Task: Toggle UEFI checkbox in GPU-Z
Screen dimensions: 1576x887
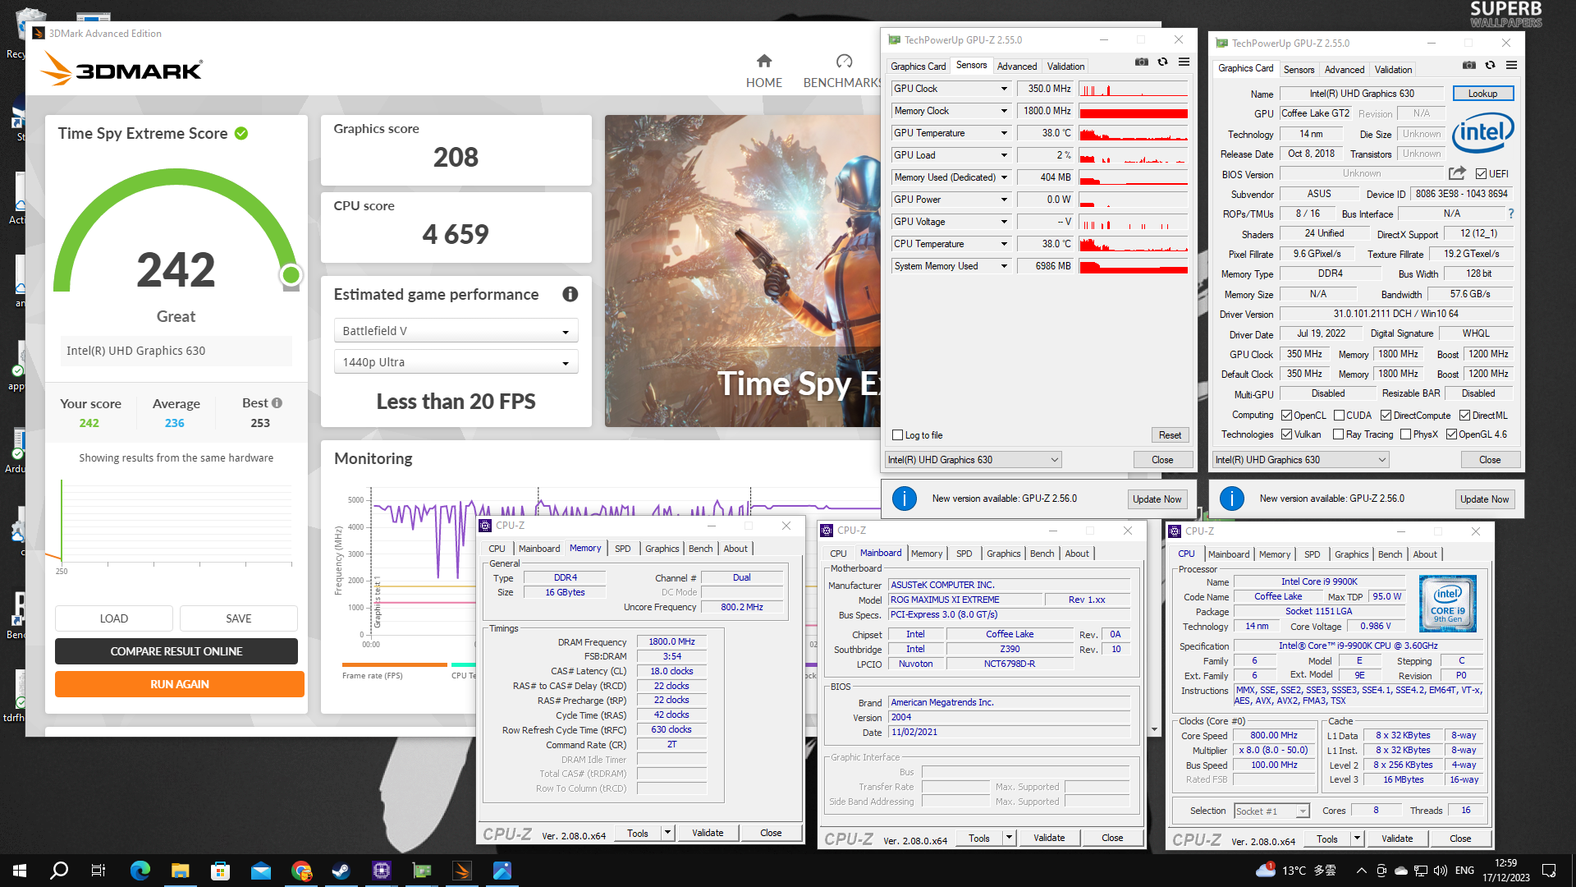Action: tap(1481, 173)
